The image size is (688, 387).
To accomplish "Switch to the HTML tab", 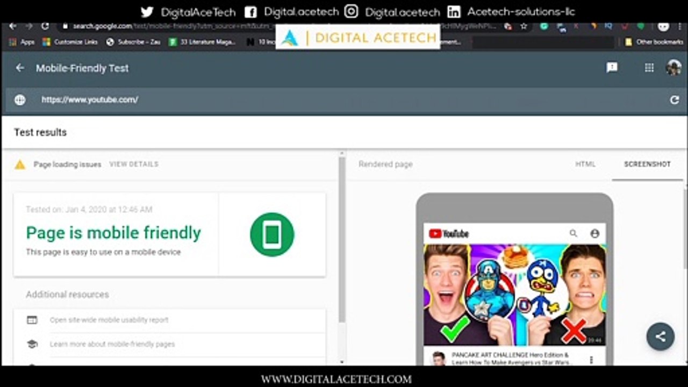I will click(585, 164).
